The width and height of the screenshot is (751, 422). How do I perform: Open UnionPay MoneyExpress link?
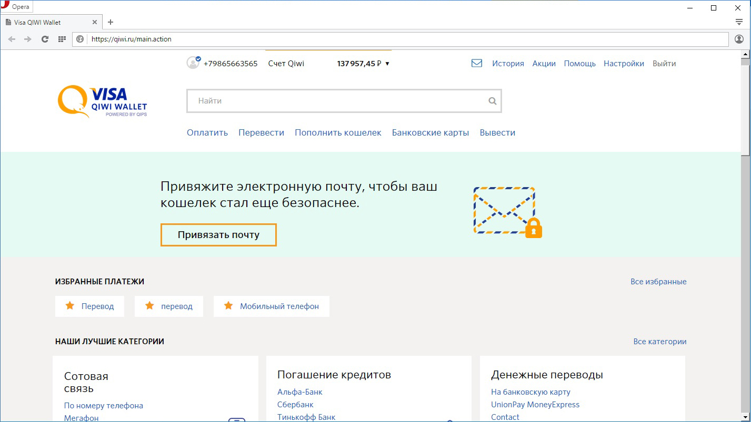coord(535,405)
